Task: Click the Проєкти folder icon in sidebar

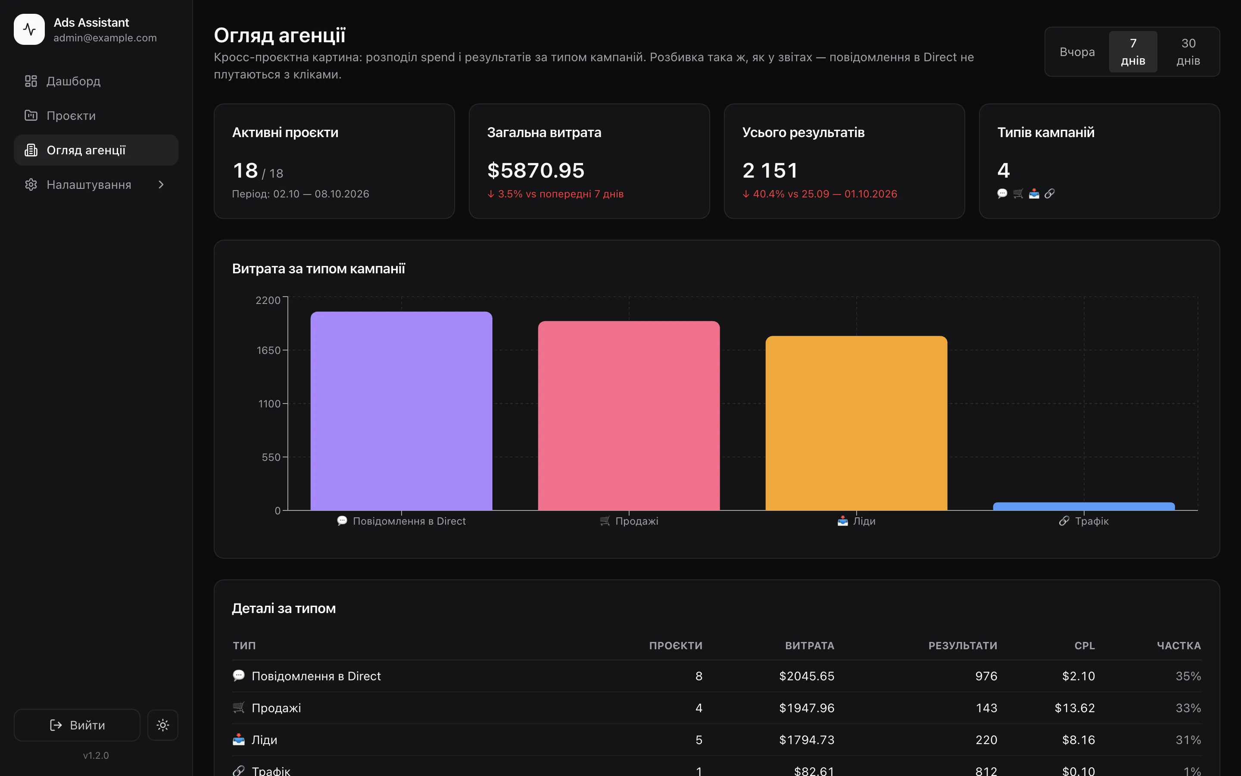Action: pos(31,116)
